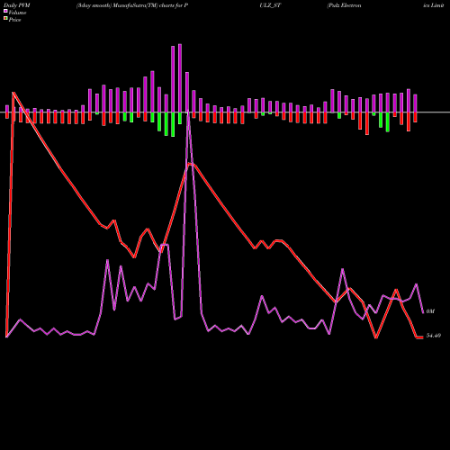Click the '(Pulz Electron' company name text
The height and width of the screenshot is (450, 450).
click(344, 5)
